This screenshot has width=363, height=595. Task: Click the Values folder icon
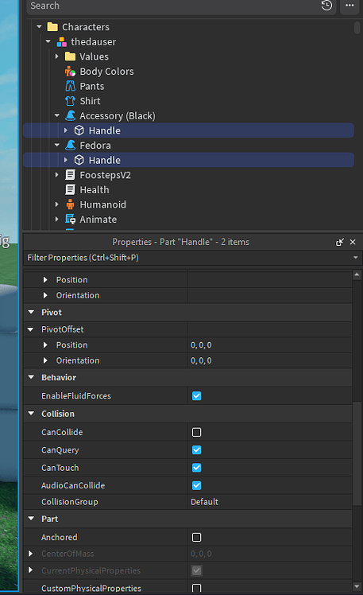tap(70, 56)
